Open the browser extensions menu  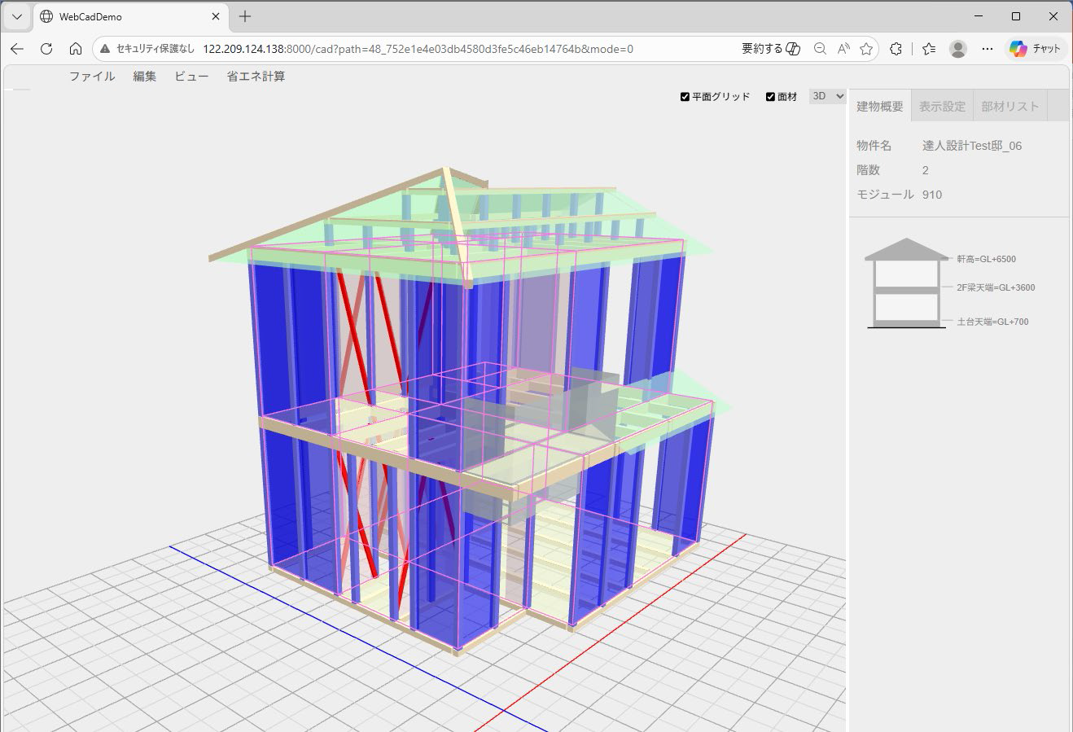(x=896, y=49)
